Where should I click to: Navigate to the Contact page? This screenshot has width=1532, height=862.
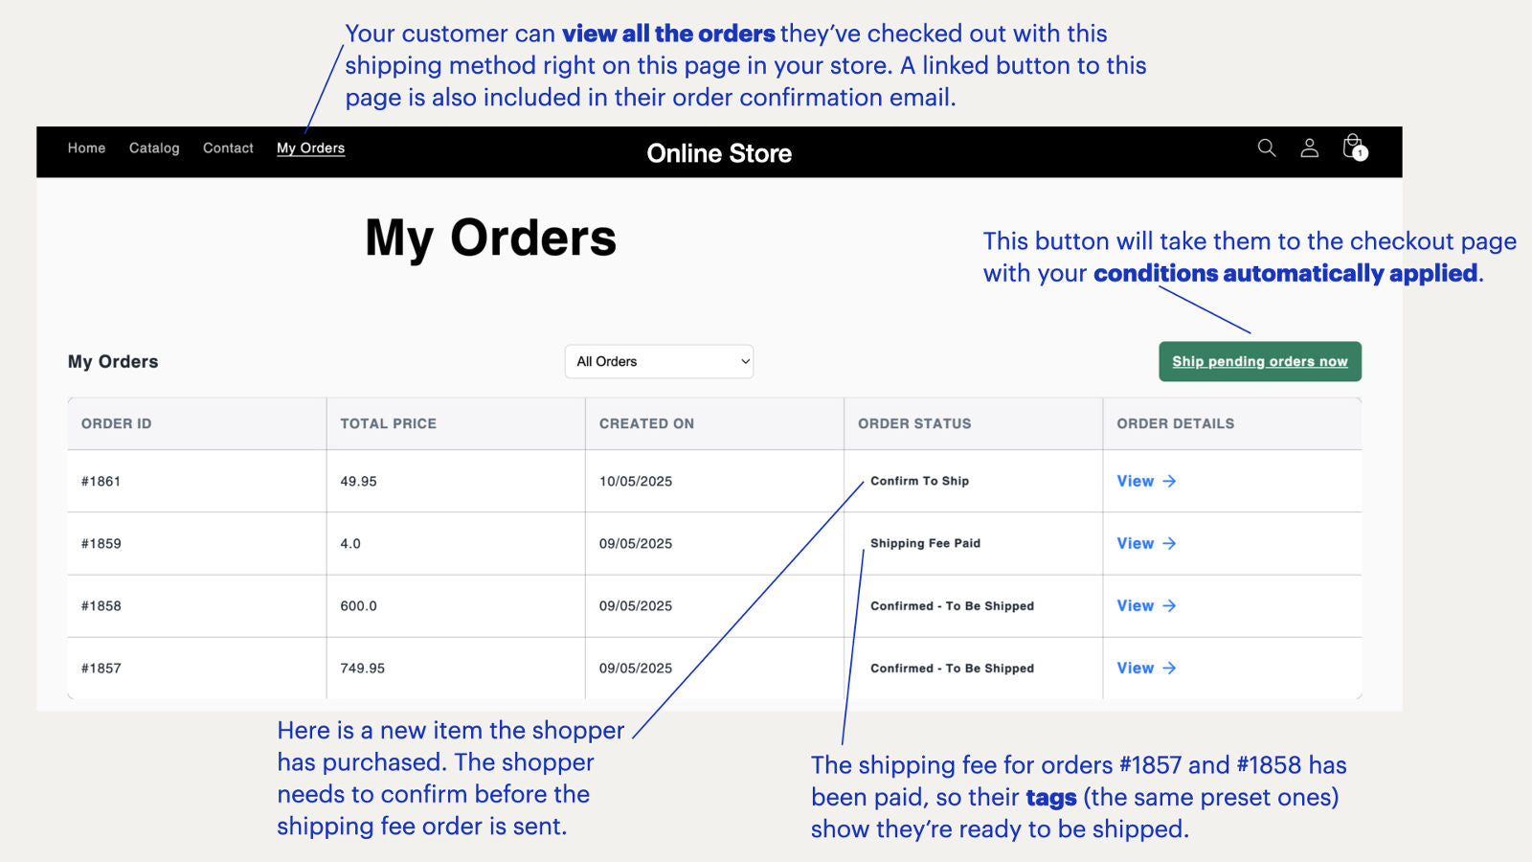pyautogui.click(x=228, y=148)
